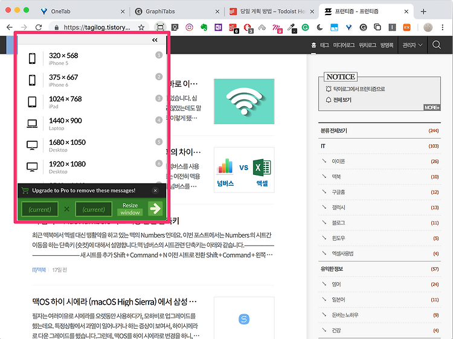The image size is (453, 339).
Task: Bookmark this page with the star
Action: (141, 27)
